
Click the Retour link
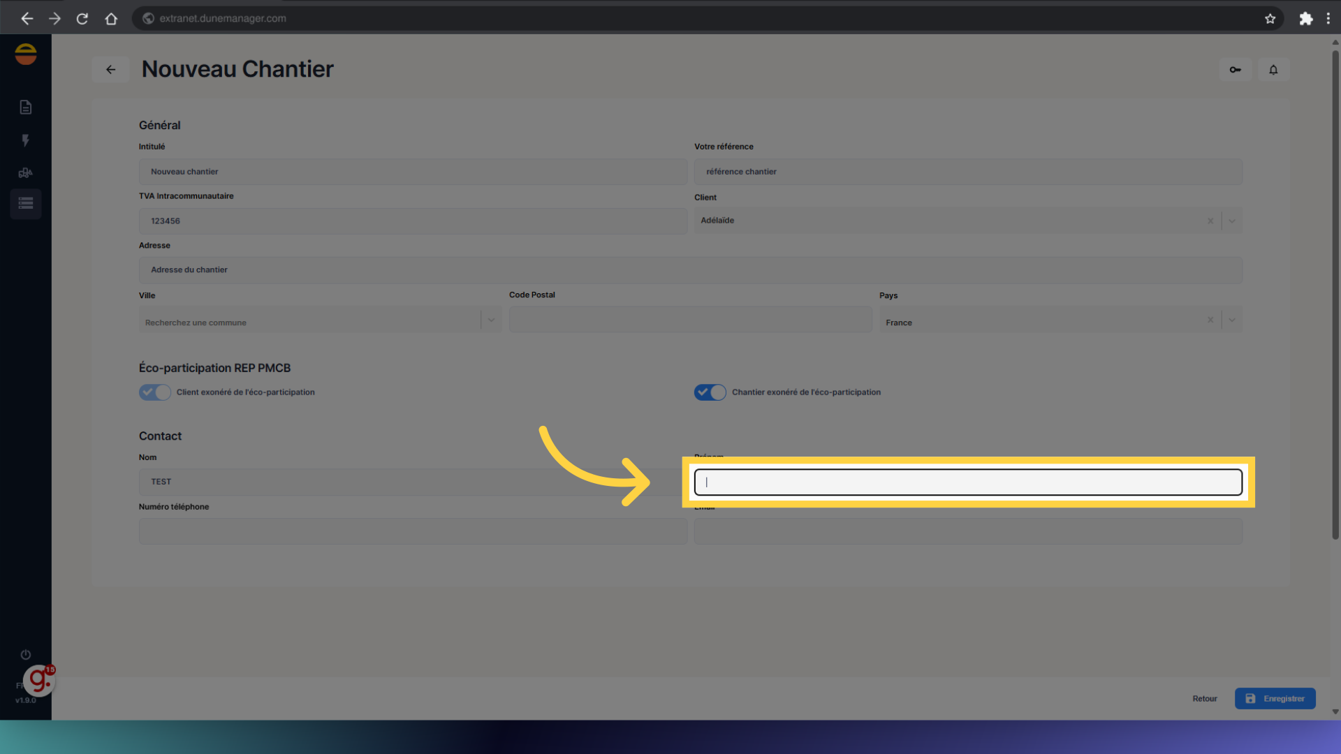pos(1204,698)
